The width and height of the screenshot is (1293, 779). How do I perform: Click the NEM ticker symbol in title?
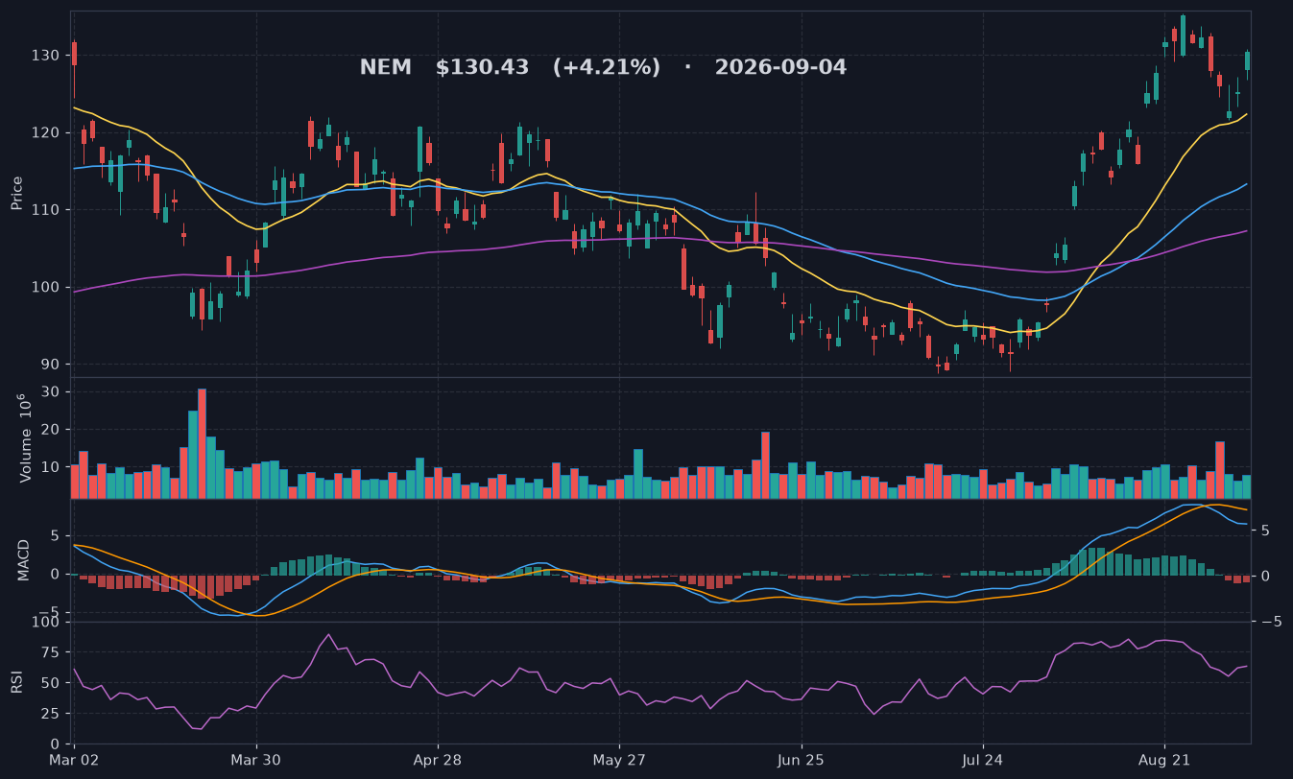[385, 68]
